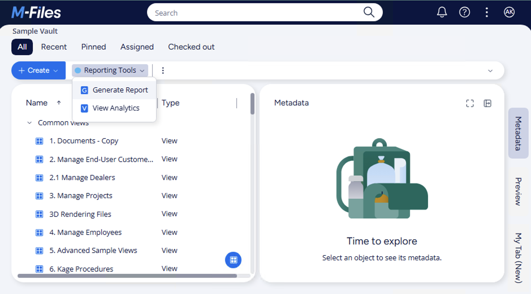Switch to the Checked out tab
Image resolution: width=531 pixels, height=294 pixels.
(x=191, y=47)
